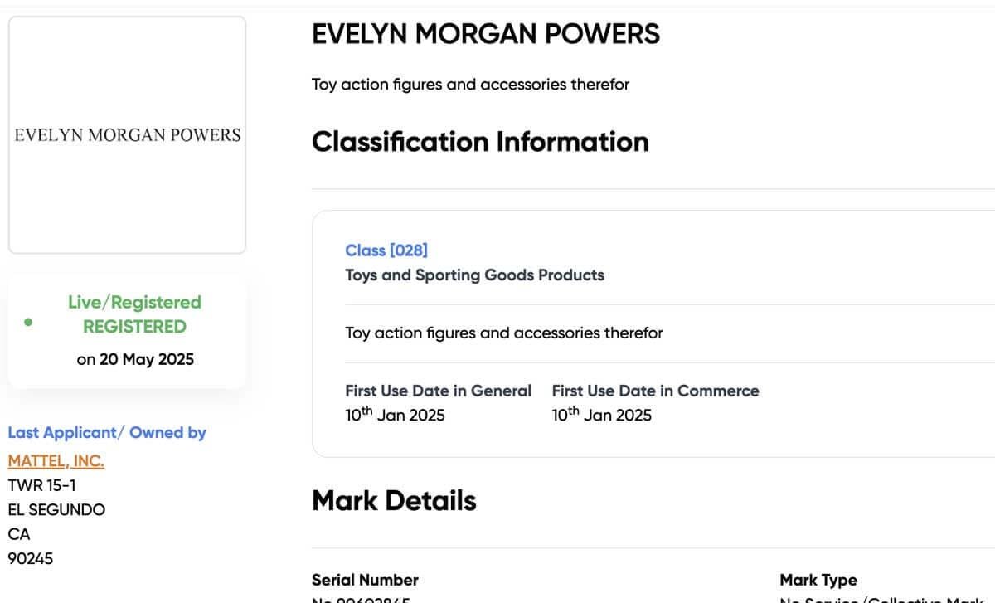Click the CA state abbreviation under the applicant
995x603 pixels.
[x=21, y=534]
